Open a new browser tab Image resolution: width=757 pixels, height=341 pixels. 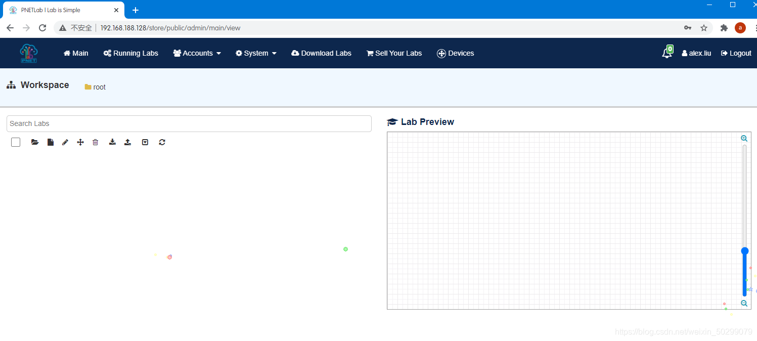[135, 10]
